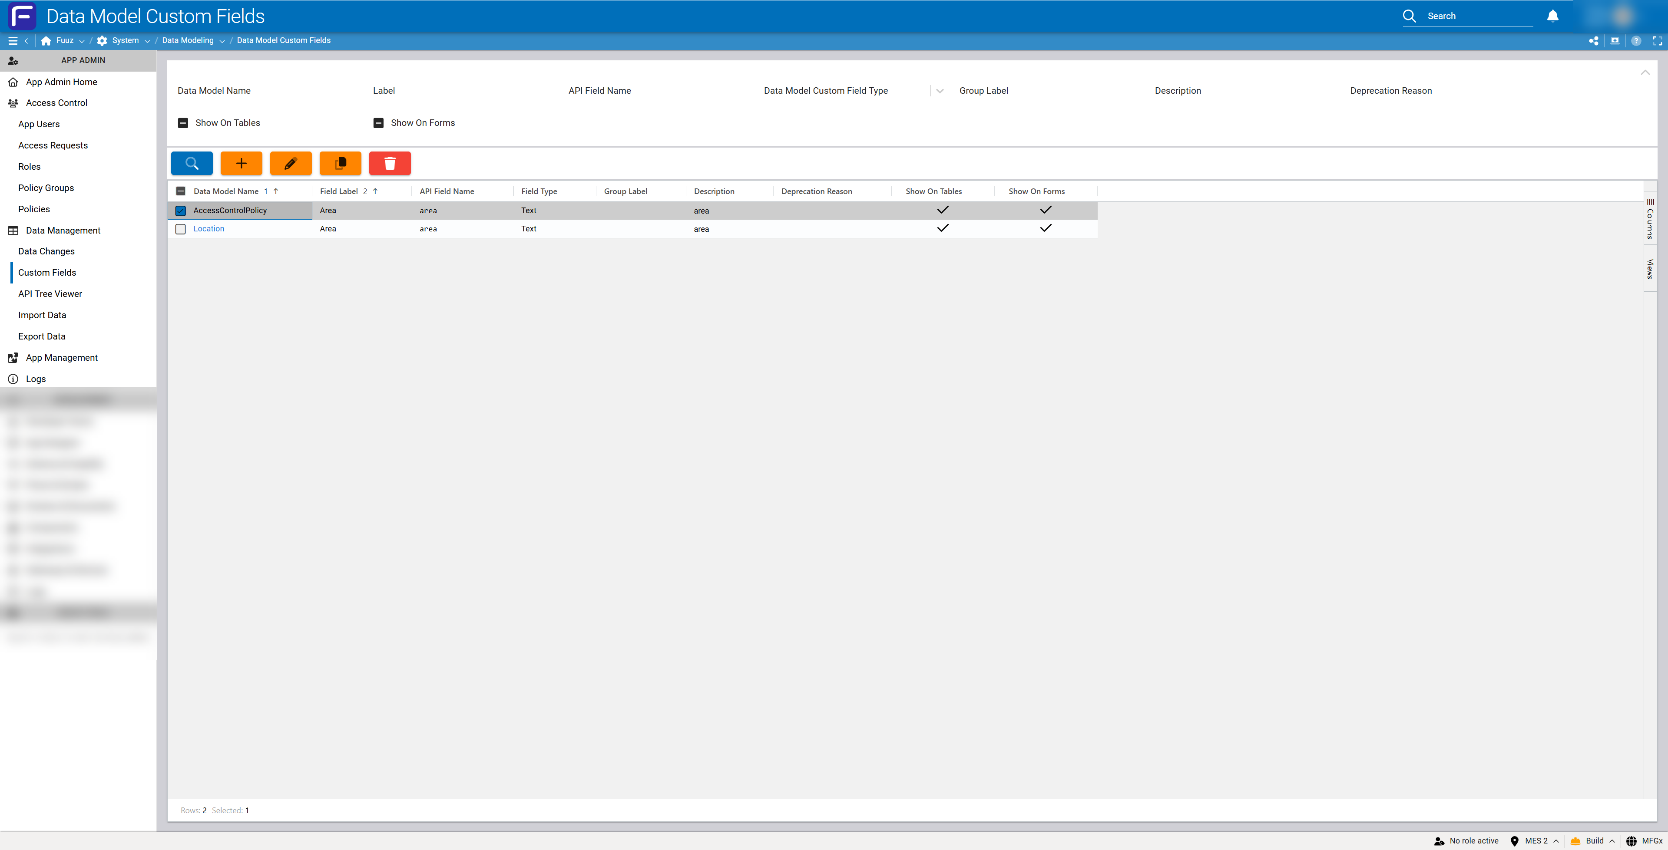The width and height of the screenshot is (1668, 850).
Task: Check the Location row checkbox
Action: point(181,229)
